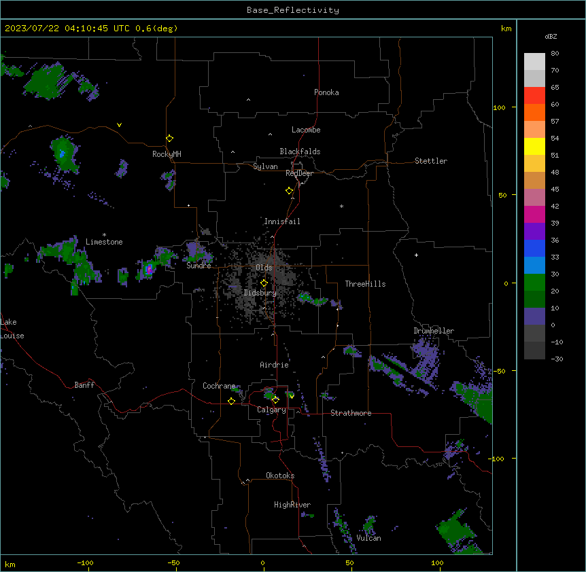Select the magenta 42 dBZ legend swatch
This screenshot has height=572, width=586.
coord(534,214)
